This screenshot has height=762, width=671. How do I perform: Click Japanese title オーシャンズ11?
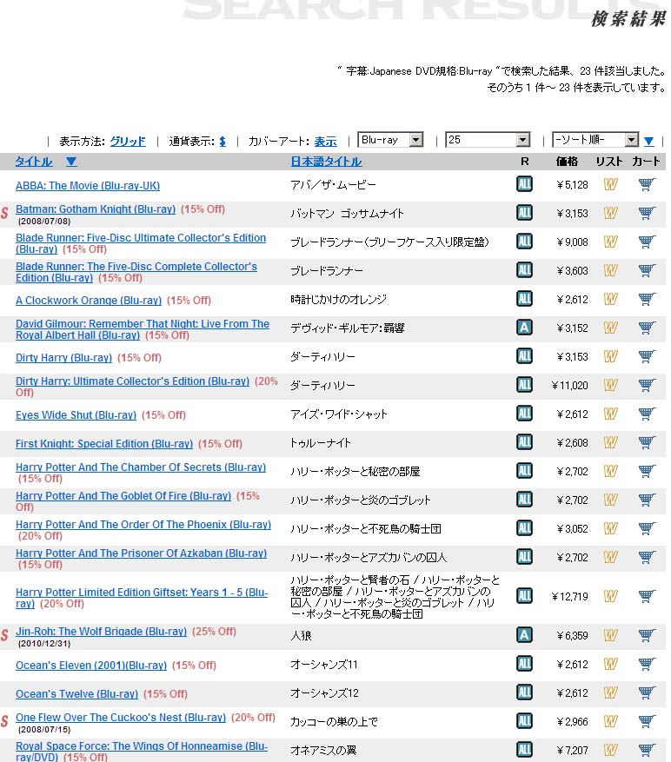(324, 665)
